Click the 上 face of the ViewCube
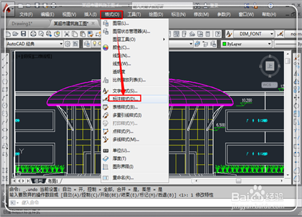Image resolution: width=302 pixels, height=217 pixels. [x=270, y=66]
